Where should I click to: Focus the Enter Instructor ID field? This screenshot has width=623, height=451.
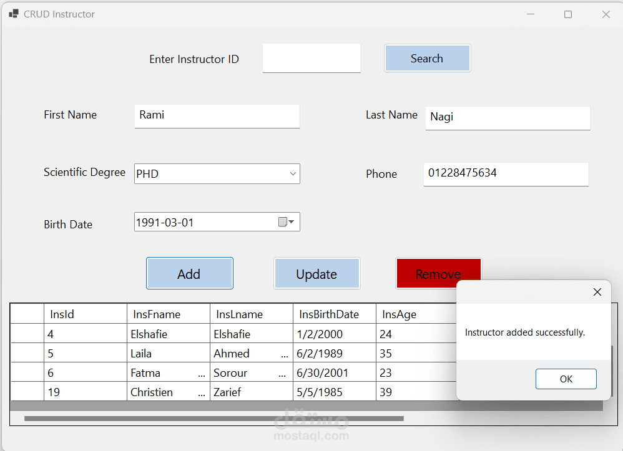311,59
